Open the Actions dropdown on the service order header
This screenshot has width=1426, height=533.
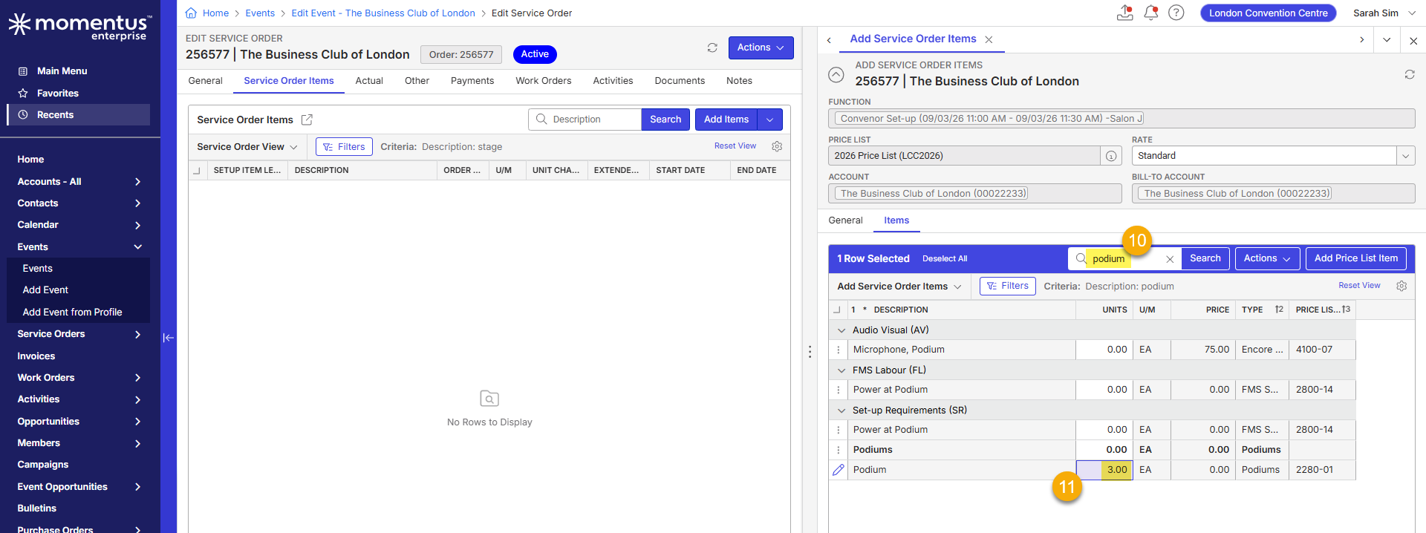point(761,48)
